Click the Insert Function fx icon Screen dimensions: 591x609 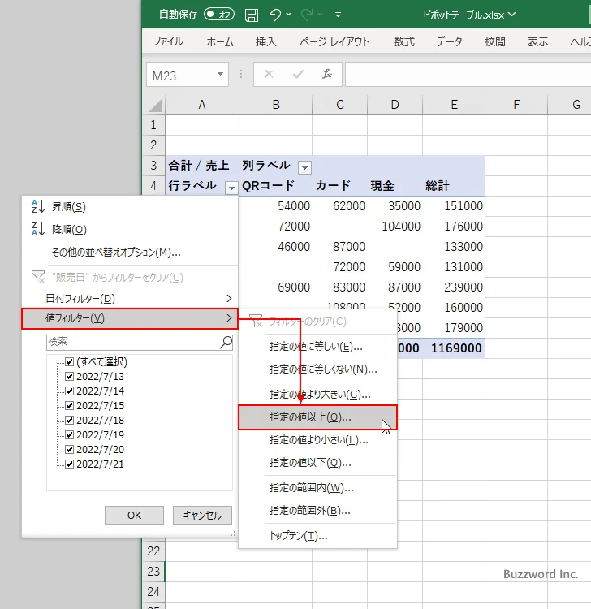(327, 74)
